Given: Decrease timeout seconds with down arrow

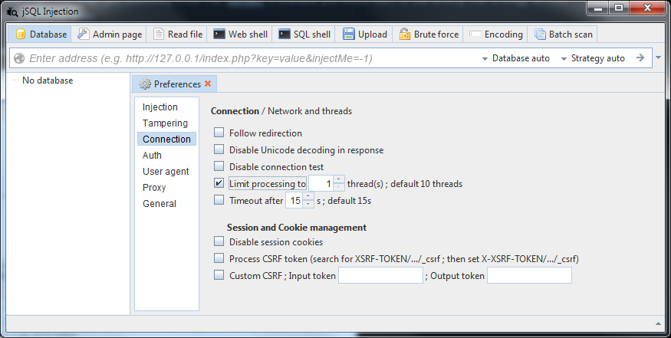Looking at the screenshot, I should click(308, 204).
